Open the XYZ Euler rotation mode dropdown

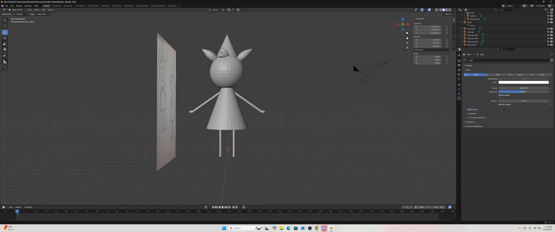click(432, 50)
